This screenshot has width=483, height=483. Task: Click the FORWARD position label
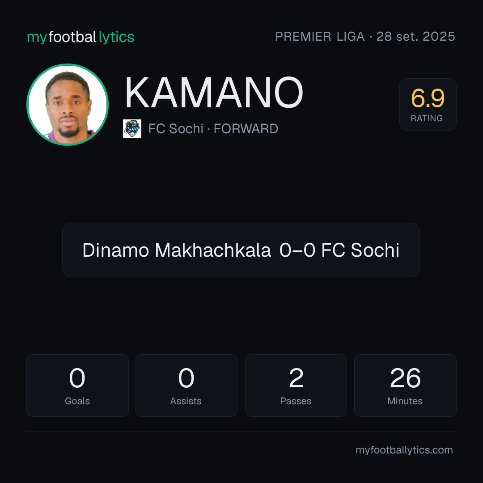[246, 129]
